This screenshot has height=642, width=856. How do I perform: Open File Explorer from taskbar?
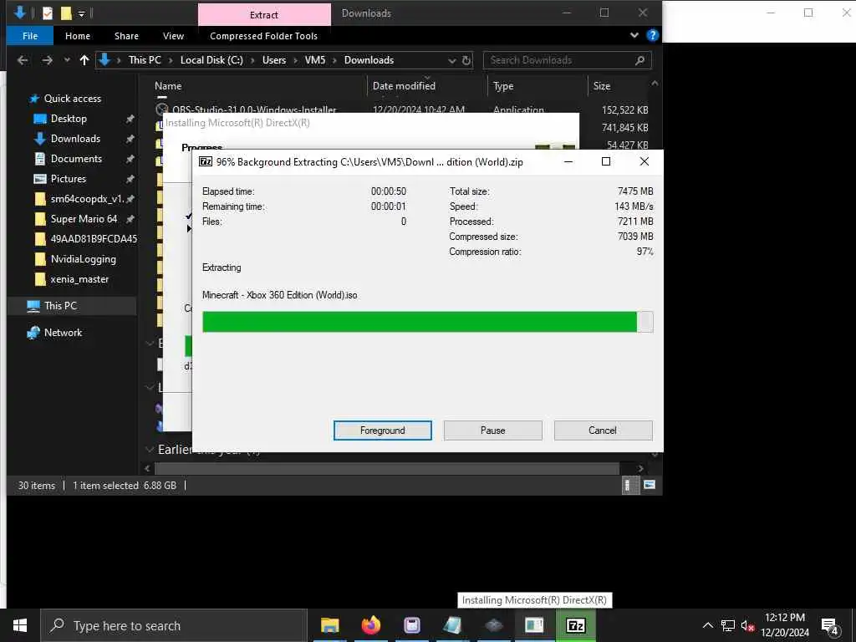coord(329,625)
